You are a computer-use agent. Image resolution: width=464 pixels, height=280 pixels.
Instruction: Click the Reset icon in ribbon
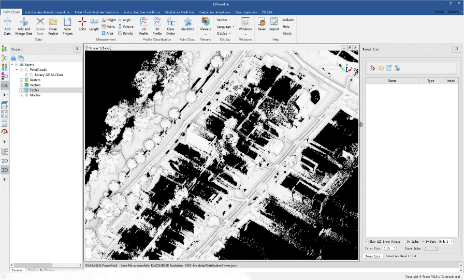pos(262,22)
